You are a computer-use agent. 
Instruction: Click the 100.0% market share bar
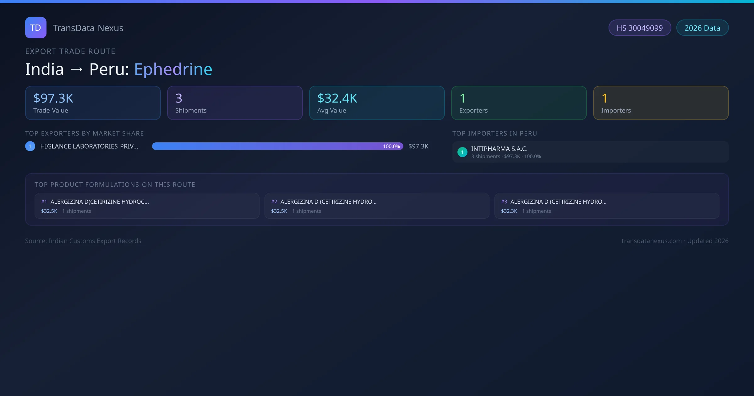277,146
